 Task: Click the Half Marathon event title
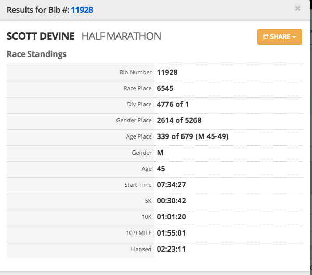tap(121, 36)
